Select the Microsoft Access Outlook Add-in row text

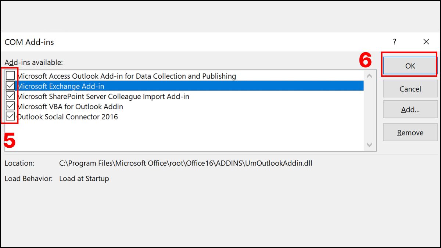pos(126,76)
